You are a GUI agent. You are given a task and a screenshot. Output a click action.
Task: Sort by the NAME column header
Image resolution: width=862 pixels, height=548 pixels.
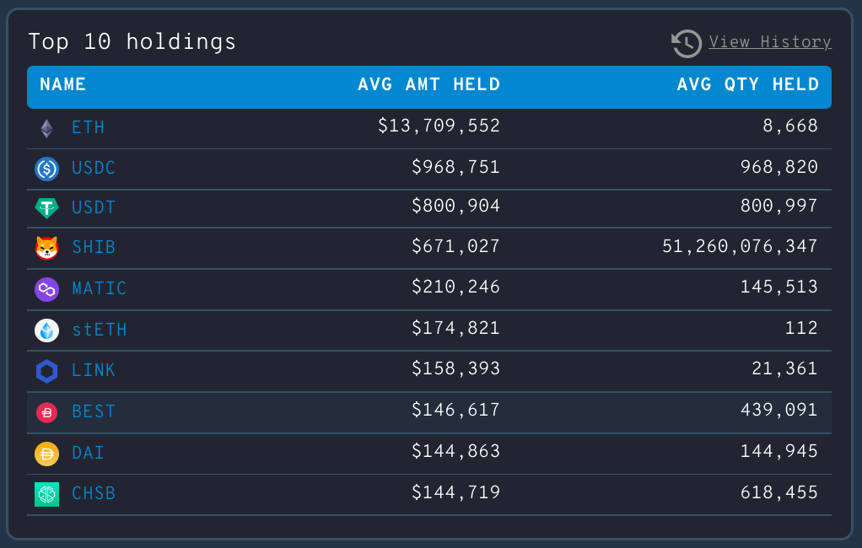click(63, 85)
